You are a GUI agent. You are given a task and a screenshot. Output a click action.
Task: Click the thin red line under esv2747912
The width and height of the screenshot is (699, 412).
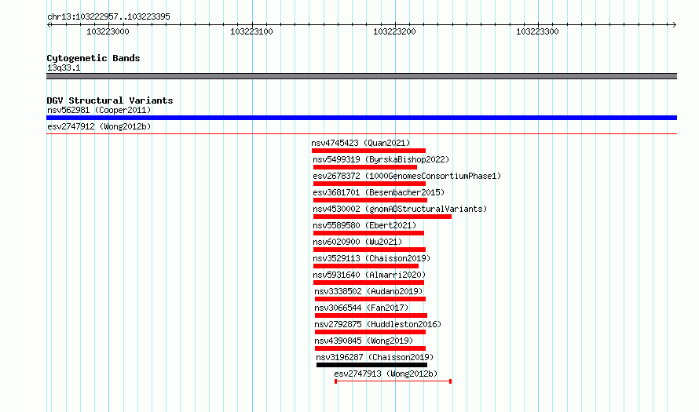[x=361, y=133]
